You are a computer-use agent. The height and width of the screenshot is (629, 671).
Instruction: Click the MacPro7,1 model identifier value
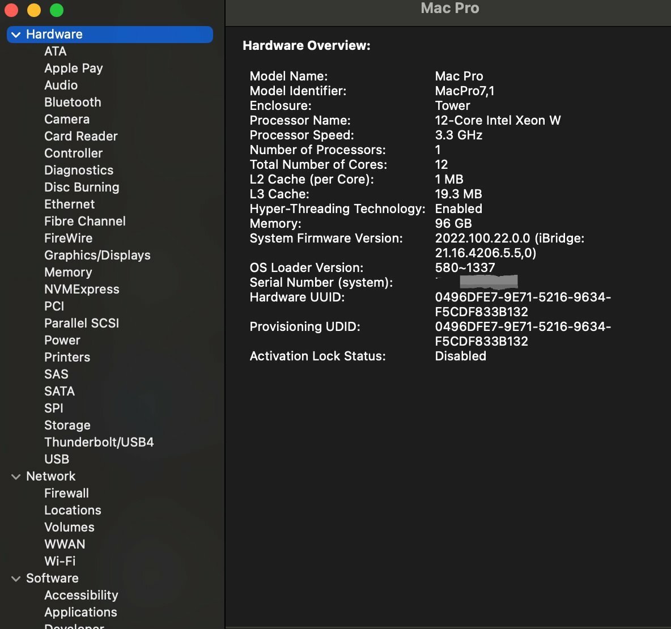(464, 91)
